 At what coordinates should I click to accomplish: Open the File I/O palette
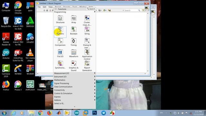coord(60,53)
